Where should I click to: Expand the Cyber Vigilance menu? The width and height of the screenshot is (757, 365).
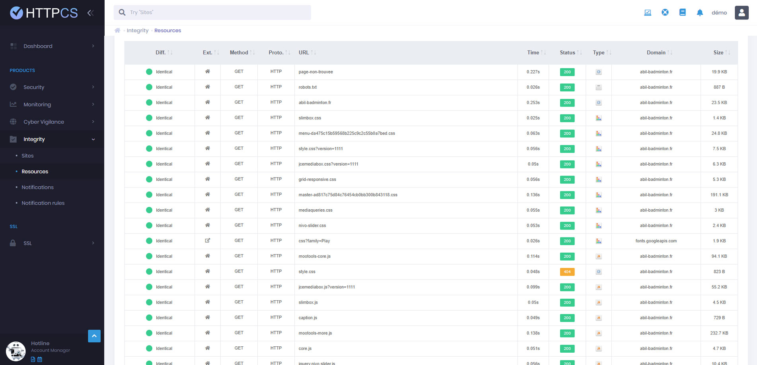pyautogui.click(x=52, y=122)
